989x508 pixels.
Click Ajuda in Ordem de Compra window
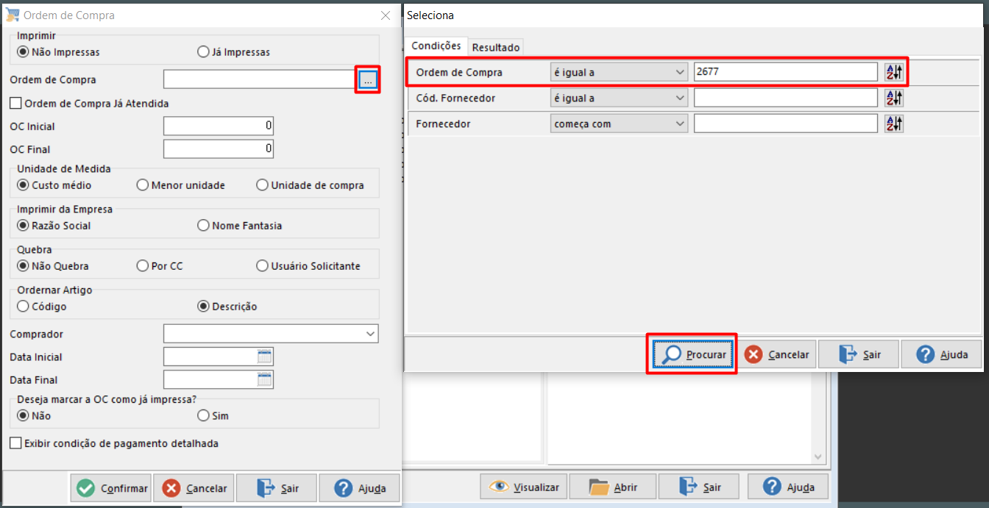coord(359,488)
